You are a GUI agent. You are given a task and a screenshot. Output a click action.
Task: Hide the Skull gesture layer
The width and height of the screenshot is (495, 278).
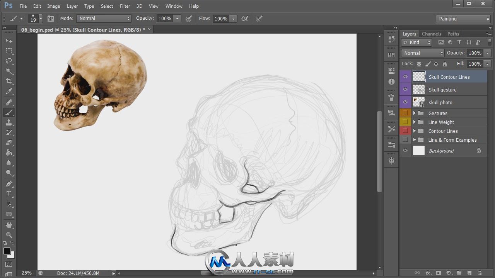pos(405,90)
